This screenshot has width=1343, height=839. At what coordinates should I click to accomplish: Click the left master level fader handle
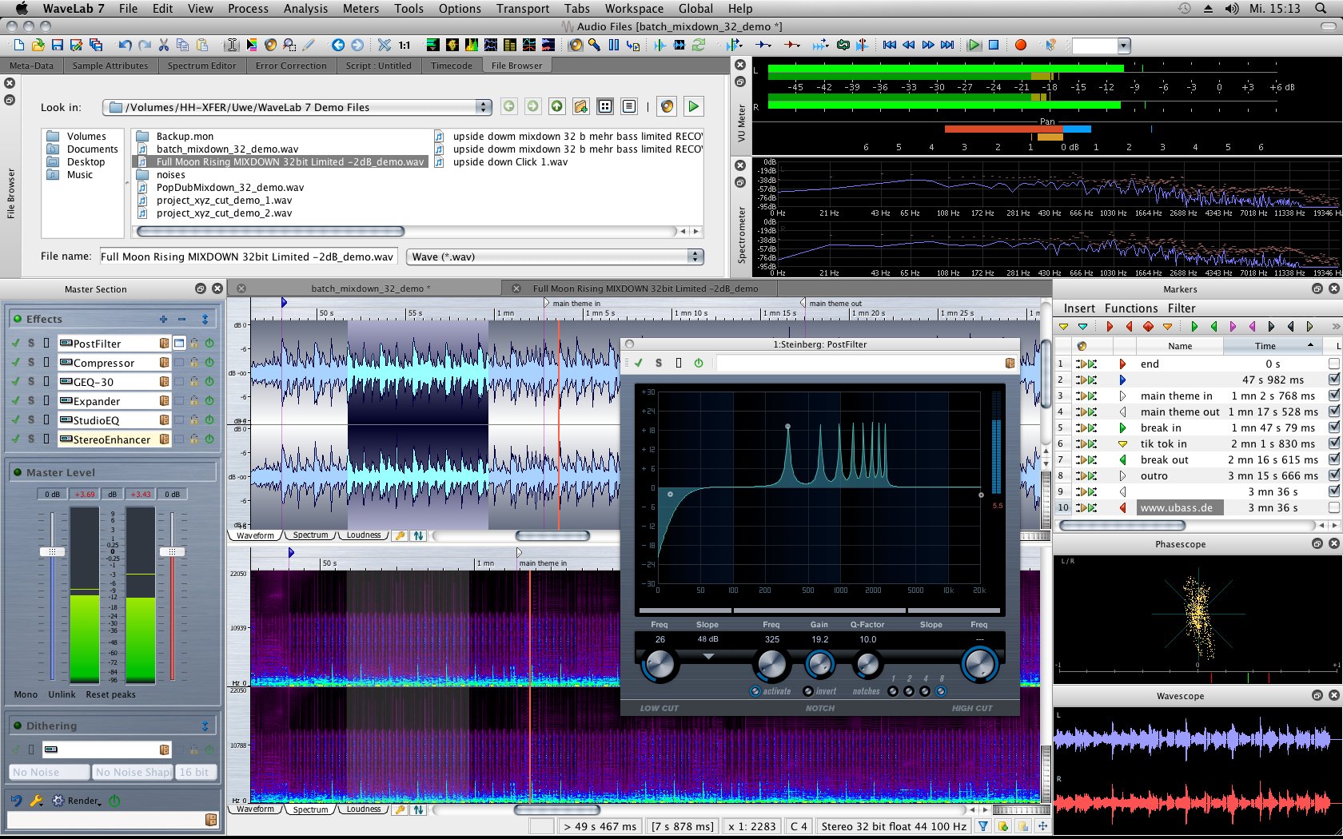[52, 551]
